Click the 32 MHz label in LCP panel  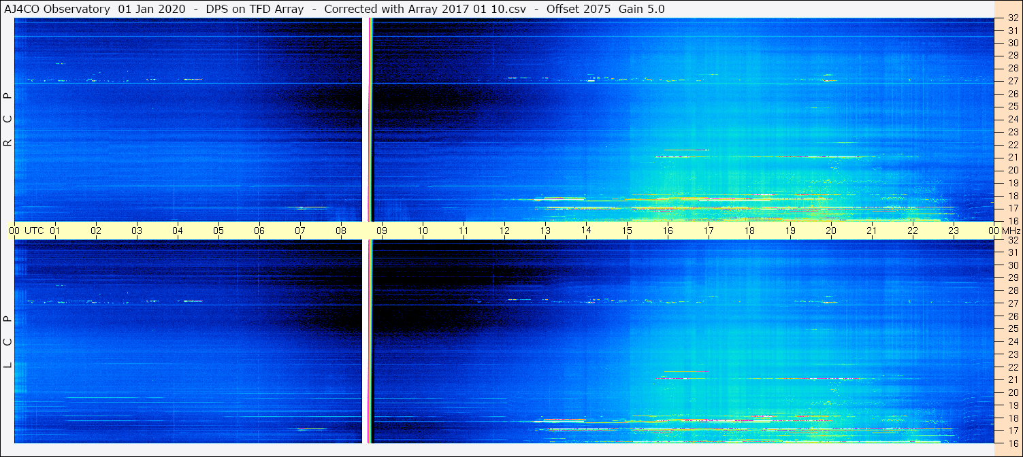tap(1012, 240)
